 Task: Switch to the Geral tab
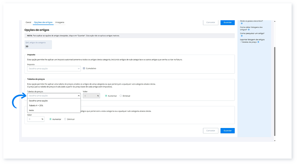pyautogui.click(x=28, y=22)
